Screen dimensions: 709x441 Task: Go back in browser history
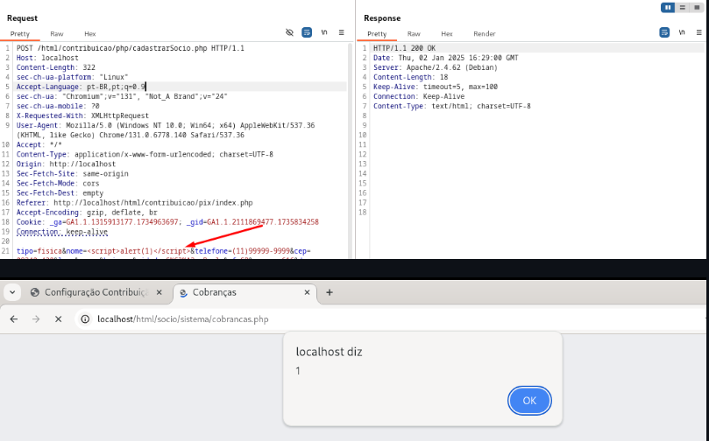[x=14, y=319]
